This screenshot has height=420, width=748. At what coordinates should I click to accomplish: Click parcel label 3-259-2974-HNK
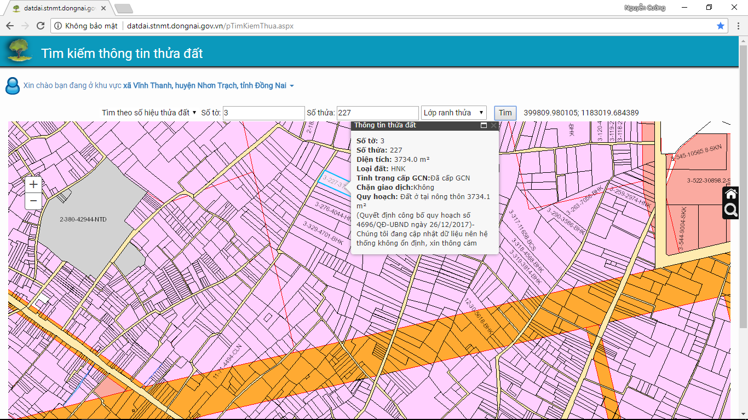[631, 197]
